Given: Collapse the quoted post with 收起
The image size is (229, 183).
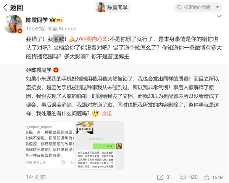Looking at the screenshot, I should click(106, 113).
